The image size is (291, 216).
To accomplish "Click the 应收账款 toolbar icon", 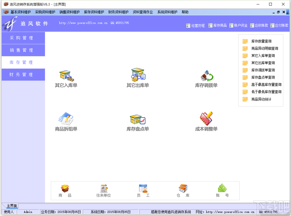I will 252,26.
